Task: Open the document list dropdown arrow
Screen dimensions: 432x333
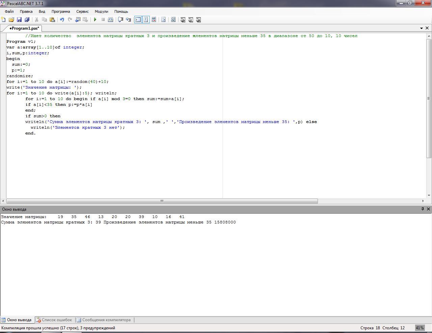Action: (x=421, y=28)
